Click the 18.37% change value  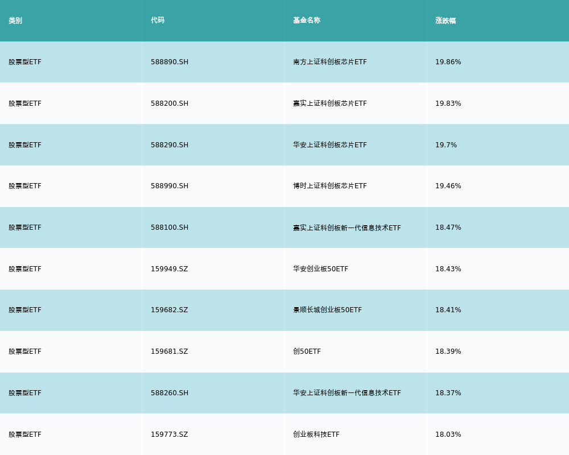[448, 393]
